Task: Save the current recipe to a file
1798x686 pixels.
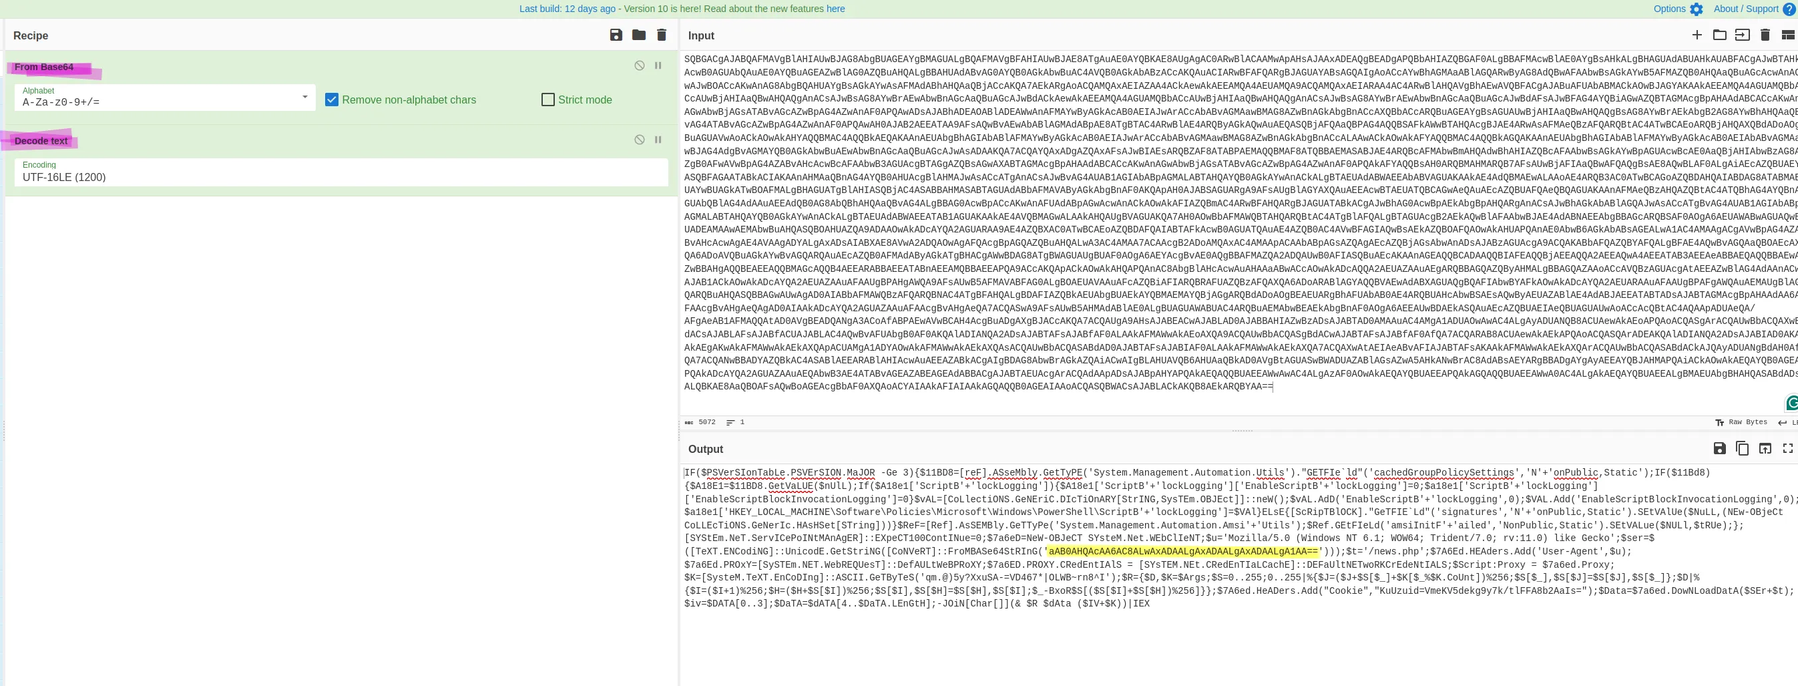Action: [x=615, y=34]
